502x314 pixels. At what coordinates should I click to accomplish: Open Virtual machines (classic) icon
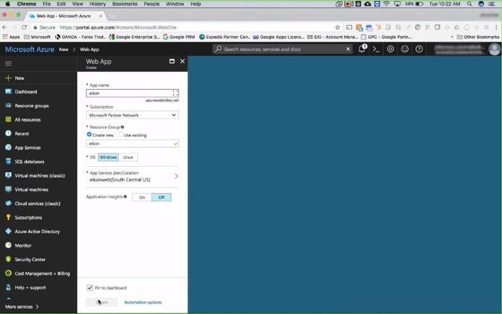(8, 175)
